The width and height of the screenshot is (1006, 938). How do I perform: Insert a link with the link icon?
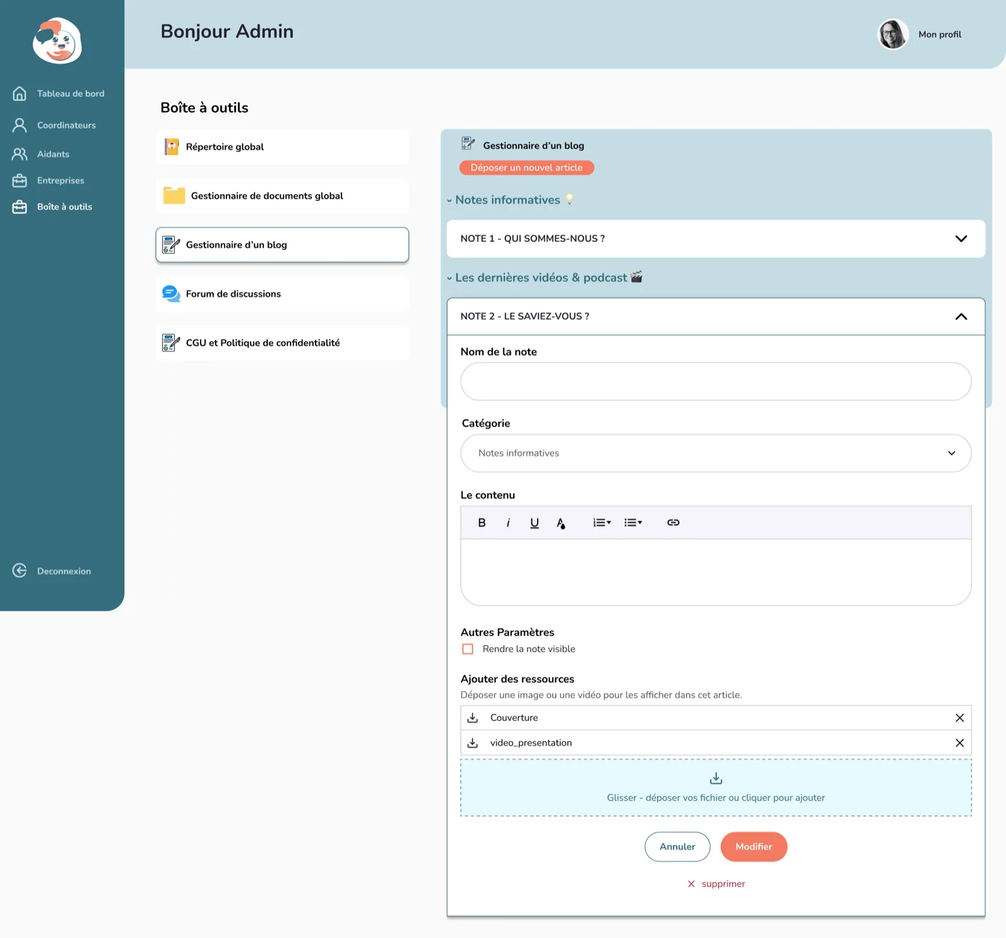pos(673,523)
